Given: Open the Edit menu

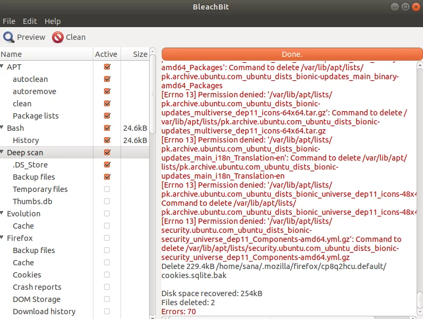Looking at the screenshot, I should tap(30, 21).
